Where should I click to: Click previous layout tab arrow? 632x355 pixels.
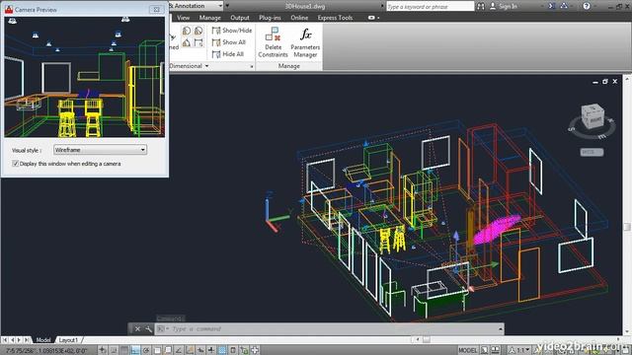[12, 340]
